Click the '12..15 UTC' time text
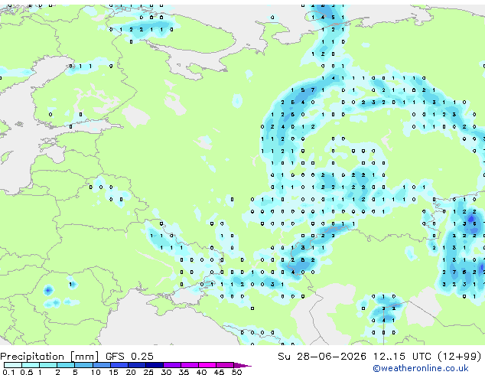The height and width of the screenshot is (375, 485). tap(402, 357)
